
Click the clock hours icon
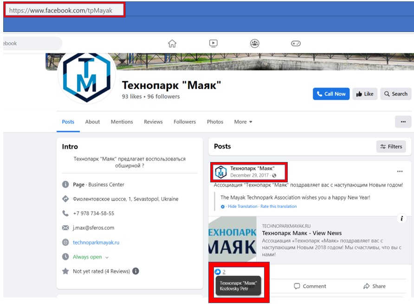pos(65,257)
